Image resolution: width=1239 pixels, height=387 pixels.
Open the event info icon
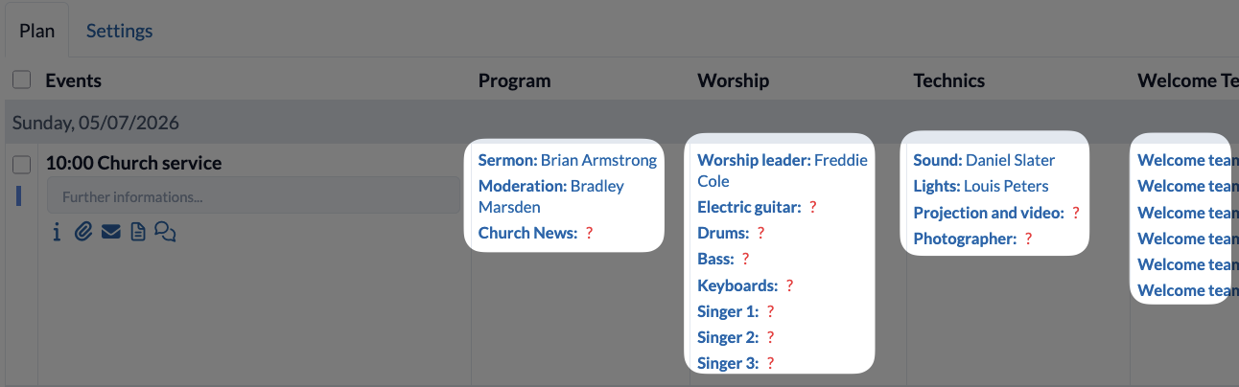(x=57, y=232)
